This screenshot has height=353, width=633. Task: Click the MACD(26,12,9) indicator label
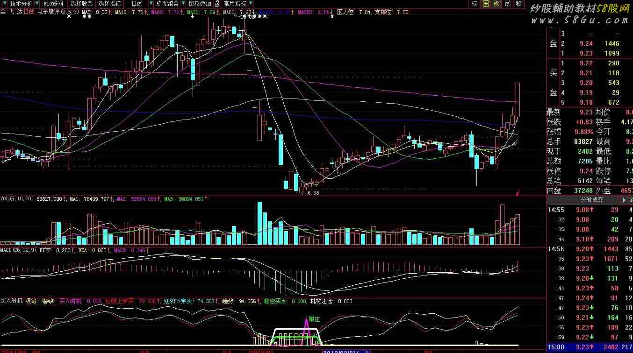click(x=19, y=250)
